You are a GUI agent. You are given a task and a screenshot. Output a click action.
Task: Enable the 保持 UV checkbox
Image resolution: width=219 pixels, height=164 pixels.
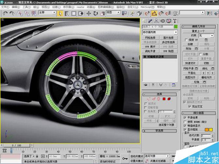pyautogui.click(x=186, y=40)
